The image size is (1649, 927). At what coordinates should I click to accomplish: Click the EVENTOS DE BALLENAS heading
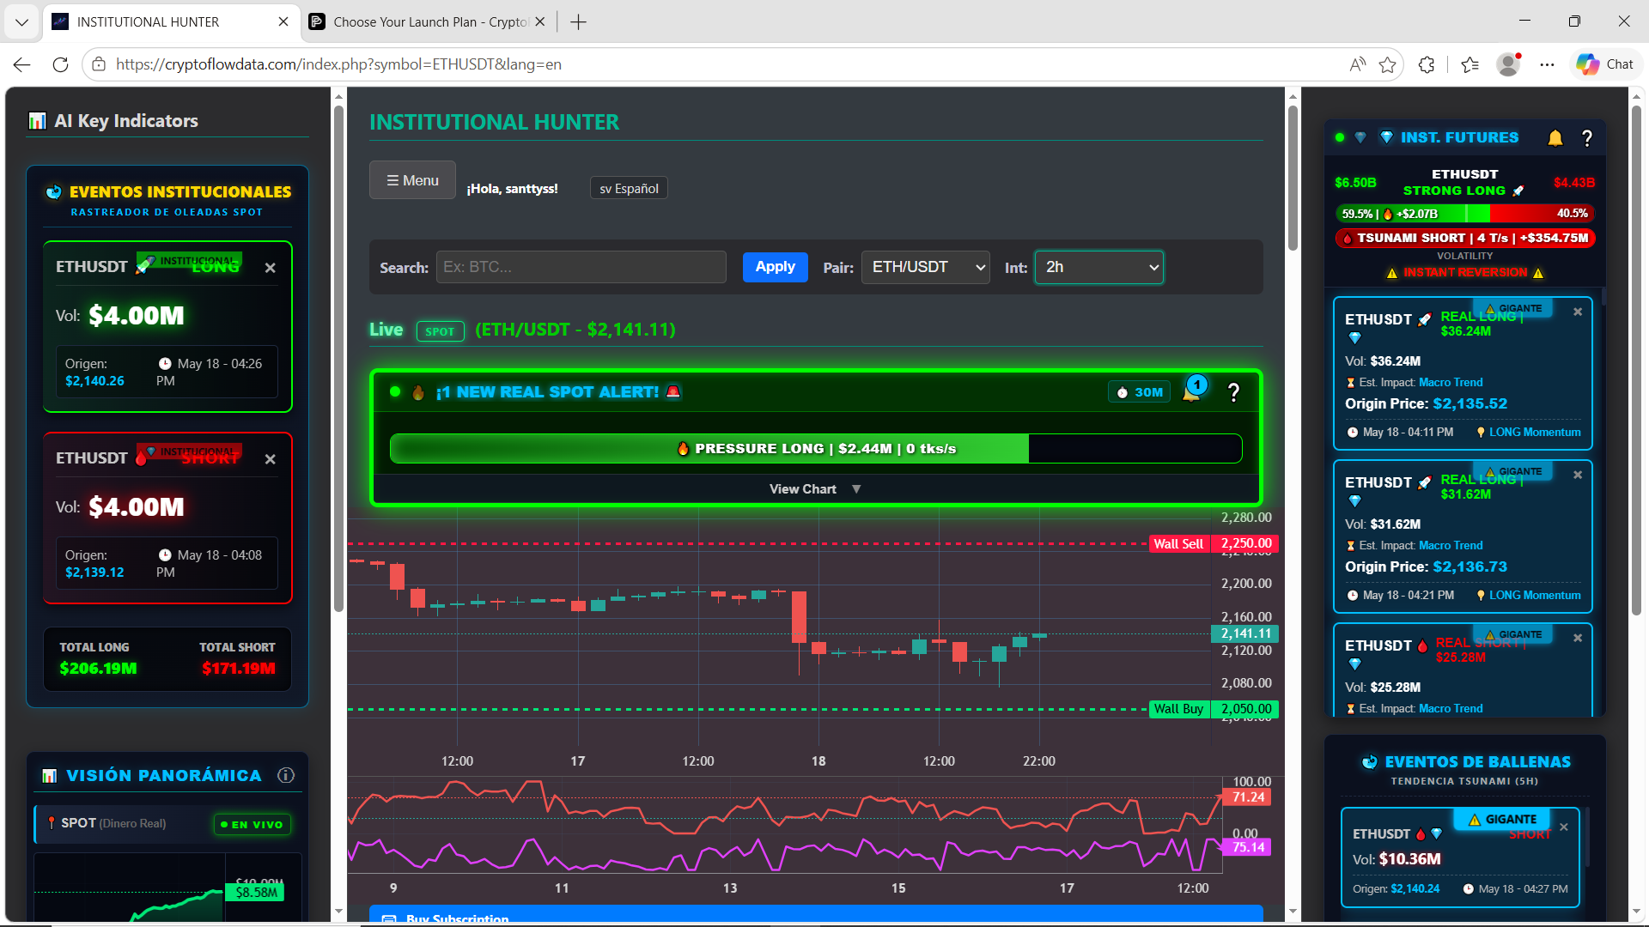(x=1477, y=762)
